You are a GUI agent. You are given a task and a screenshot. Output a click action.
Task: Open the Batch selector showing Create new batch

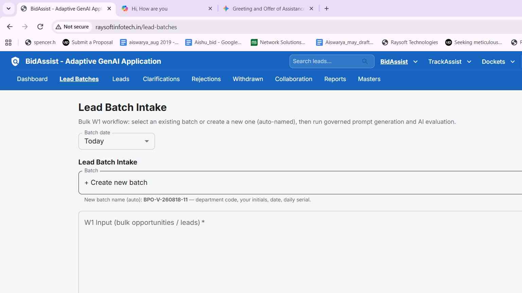[x=300, y=182]
